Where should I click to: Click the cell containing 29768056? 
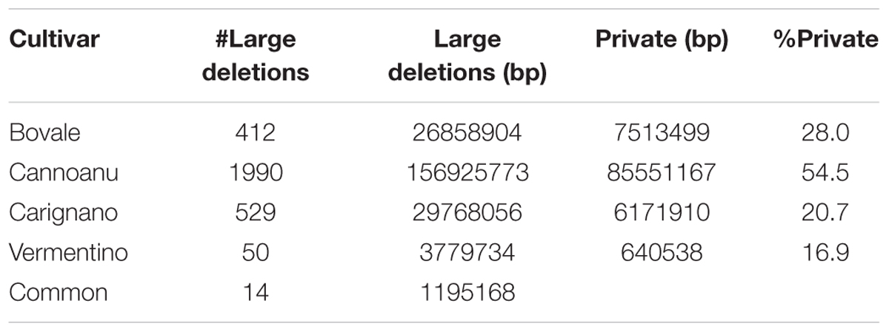[467, 213]
